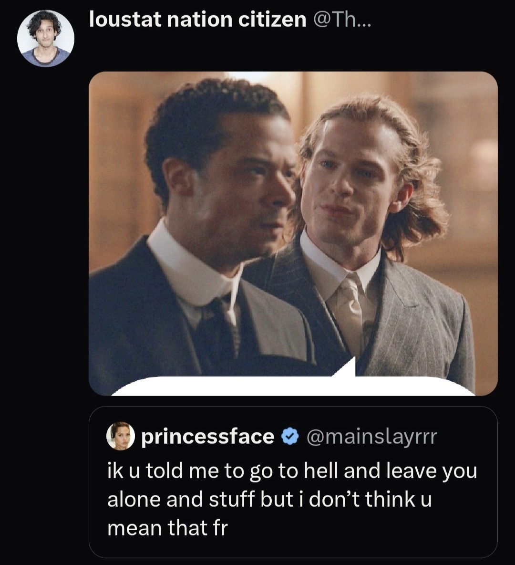The height and width of the screenshot is (565, 515).
Task: Tap princessface's small avatar in quoted tweet
Action: [x=120, y=436]
